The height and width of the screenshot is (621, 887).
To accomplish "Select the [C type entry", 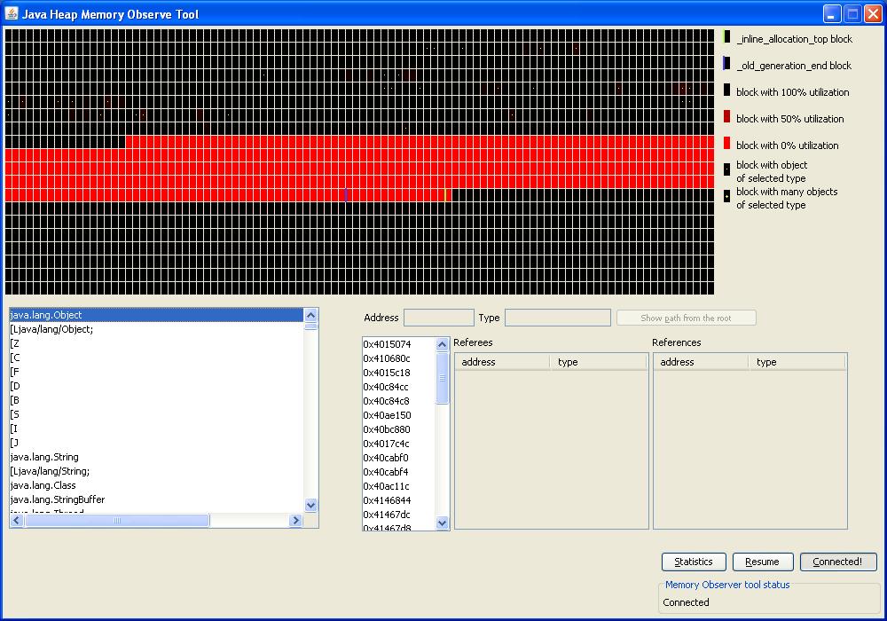I will click(x=157, y=358).
